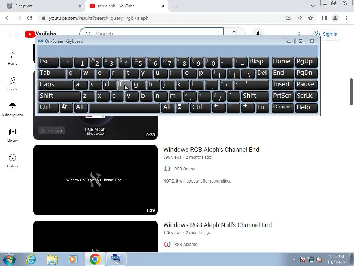Open Windows Explorer folder from taskbar
The image size is (354, 266).
[52, 259]
